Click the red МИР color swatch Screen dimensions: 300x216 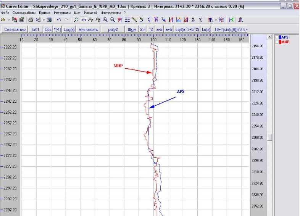pos(280,42)
